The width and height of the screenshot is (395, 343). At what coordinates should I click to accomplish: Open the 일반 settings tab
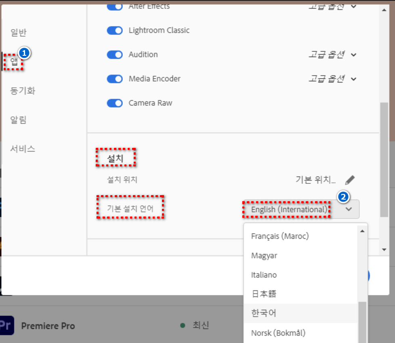19,33
